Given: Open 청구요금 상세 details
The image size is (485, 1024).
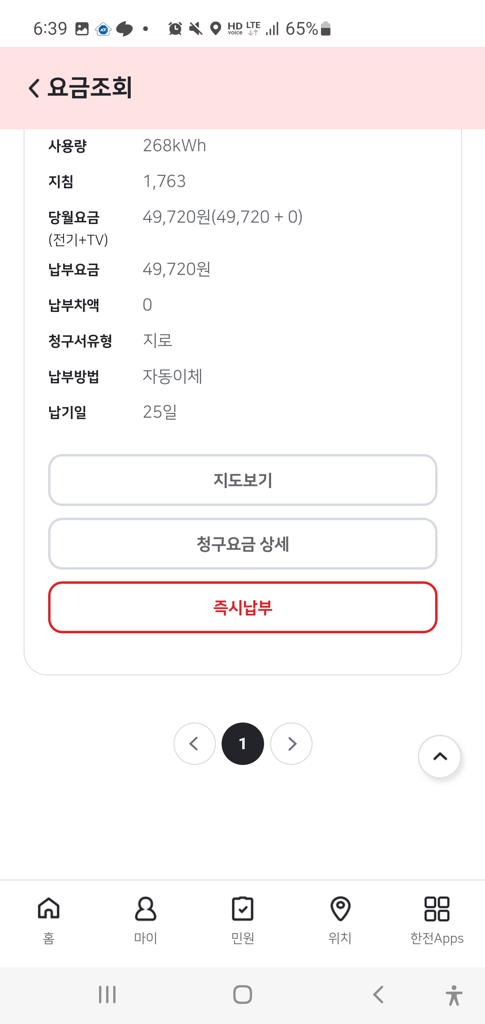Looking at the screenshot, I should tap(243, 543).
